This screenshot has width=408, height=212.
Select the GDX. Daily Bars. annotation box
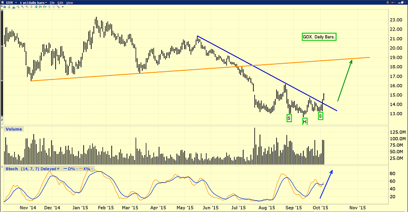click(319, 38)
